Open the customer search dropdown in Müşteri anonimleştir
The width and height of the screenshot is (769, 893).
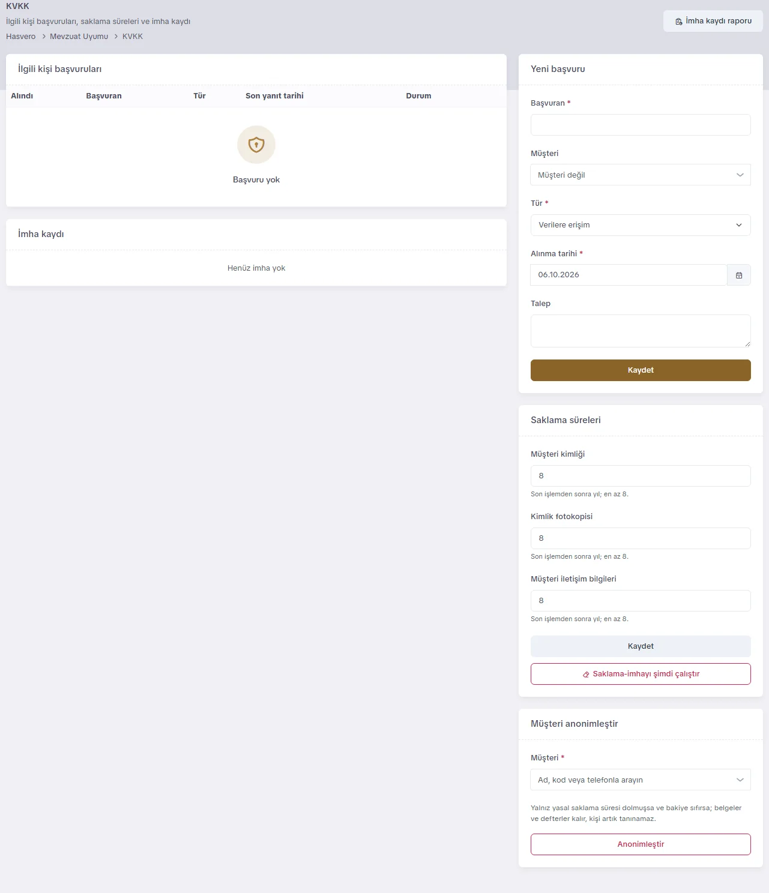coord(641,780)
